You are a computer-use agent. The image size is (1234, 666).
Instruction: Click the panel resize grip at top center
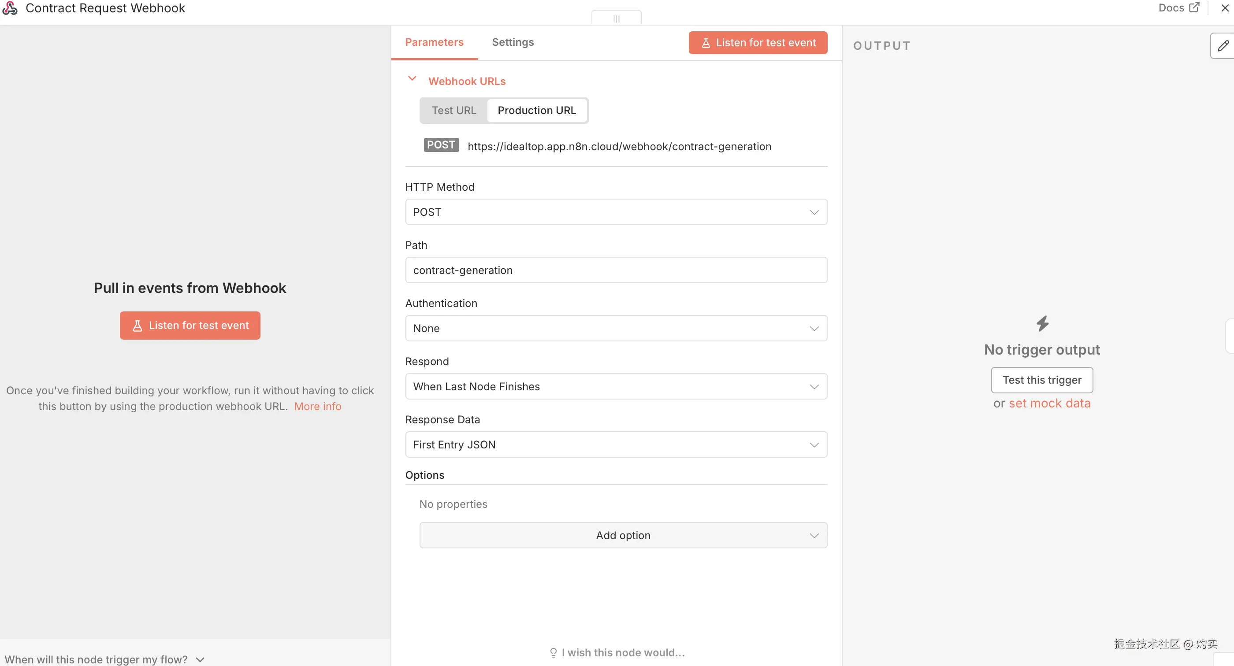(x=616, y=19)
